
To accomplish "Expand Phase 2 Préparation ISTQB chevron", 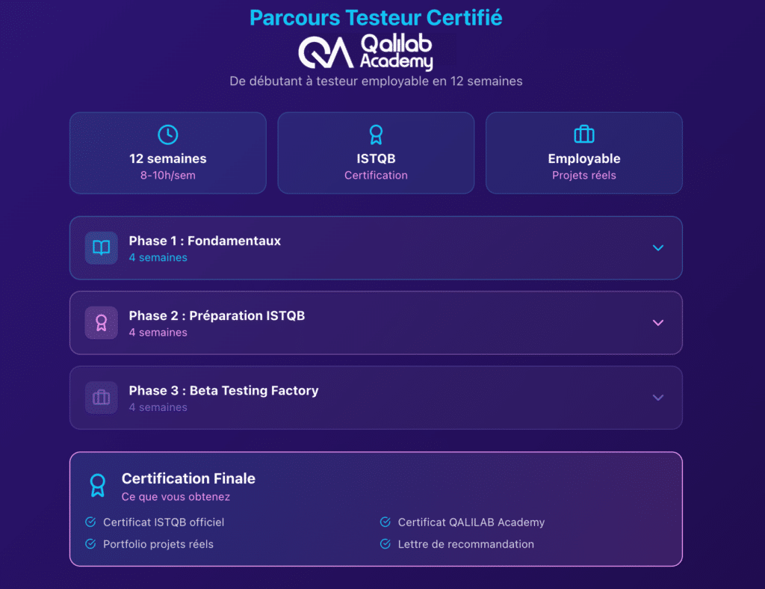I will click(658, 323).
